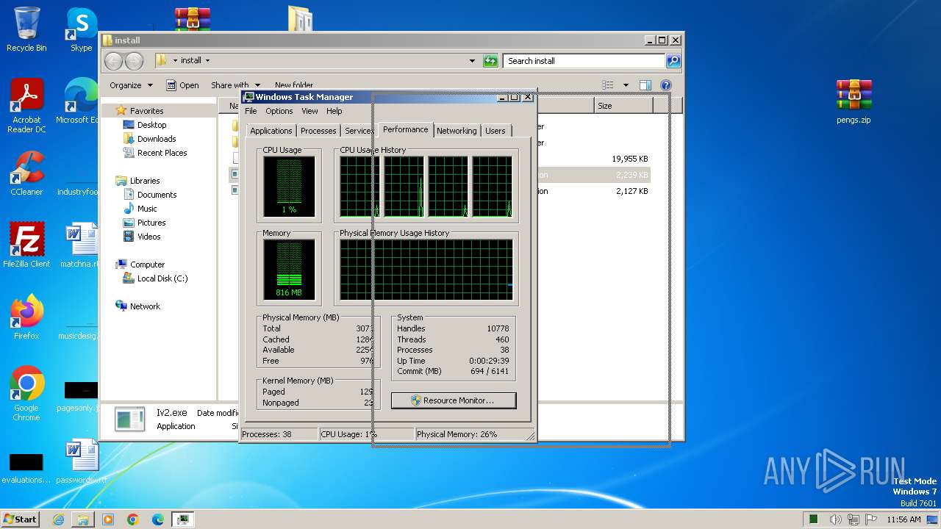Open the pengs.zip archive on desktop
Image resolution: width=941 pixels, height=529 pixels.
coord(854,101)
